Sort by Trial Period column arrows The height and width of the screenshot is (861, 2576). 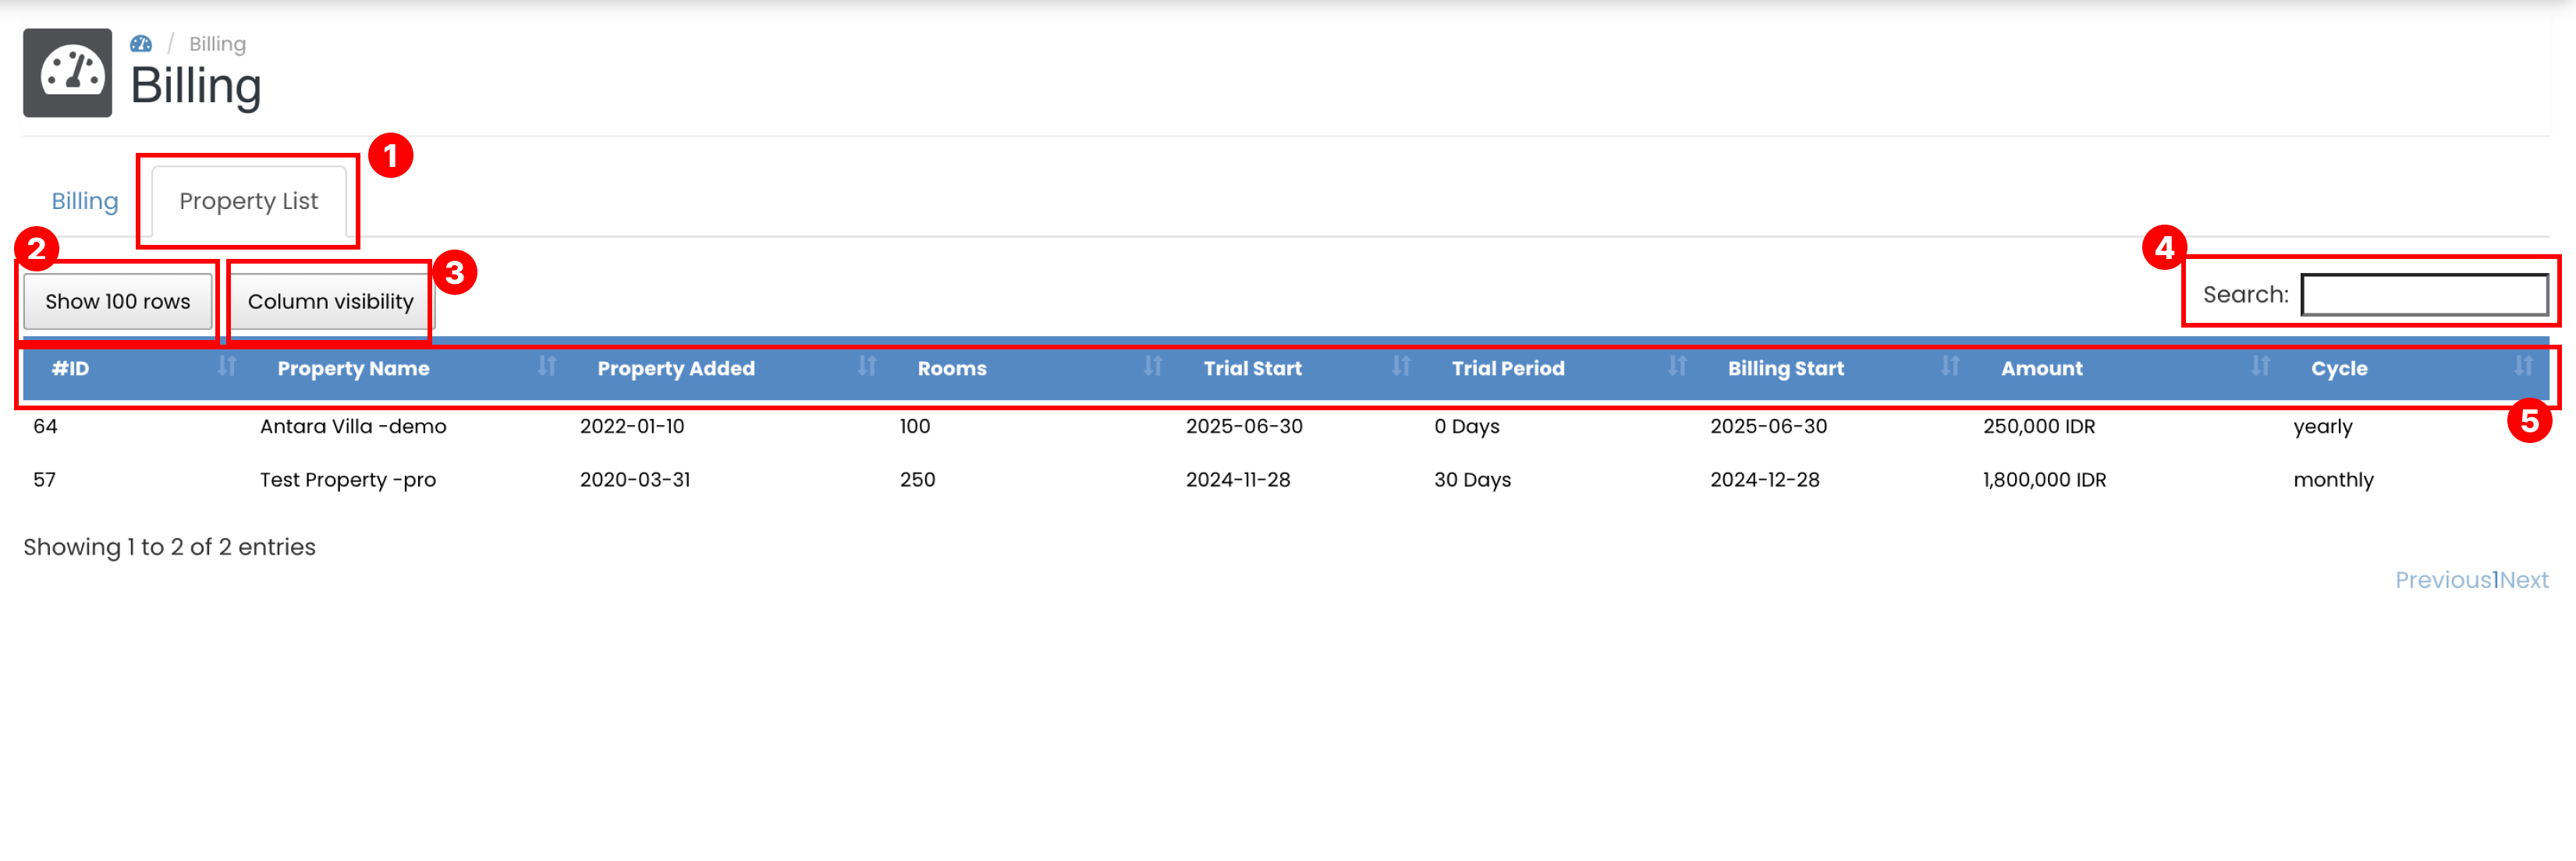1677,366
